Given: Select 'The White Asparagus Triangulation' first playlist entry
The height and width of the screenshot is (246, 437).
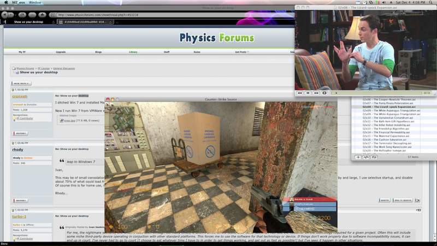Looking at the screenshot, I should coord(391,110).
